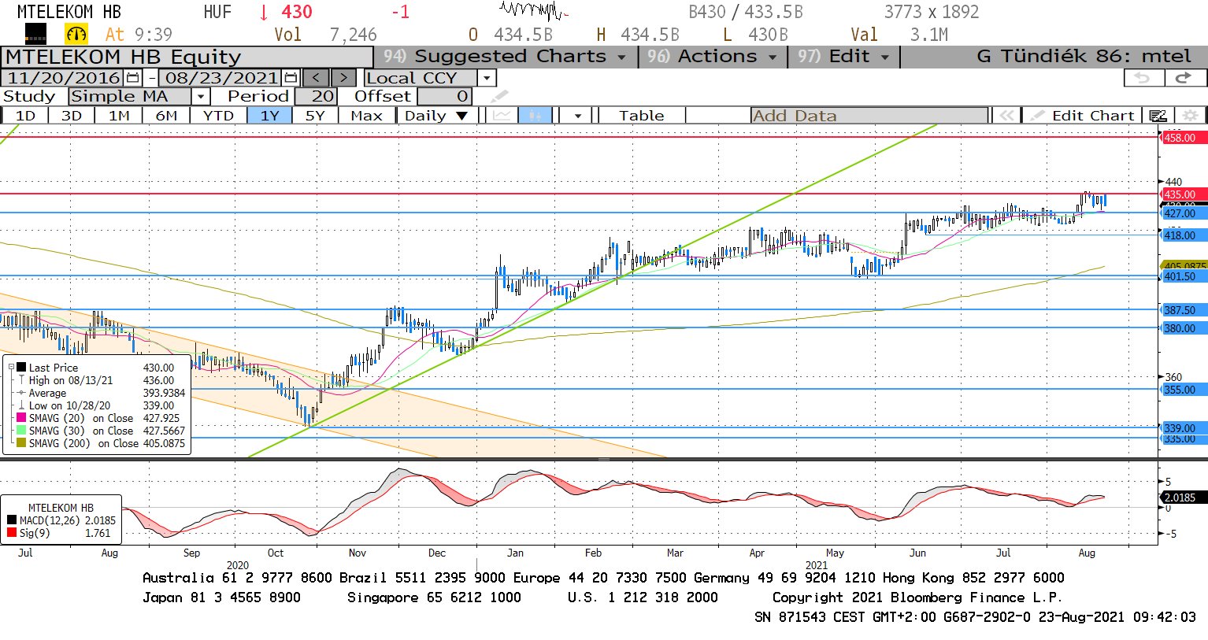Open the chart type dropdown arrow
Viewport: 1208px width, 640px height.
click(x=578, y=116)
